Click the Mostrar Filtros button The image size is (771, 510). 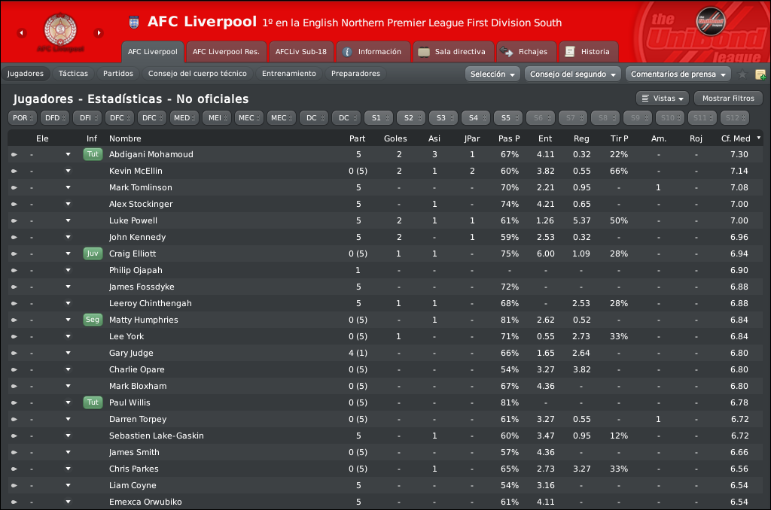(727, 98)
